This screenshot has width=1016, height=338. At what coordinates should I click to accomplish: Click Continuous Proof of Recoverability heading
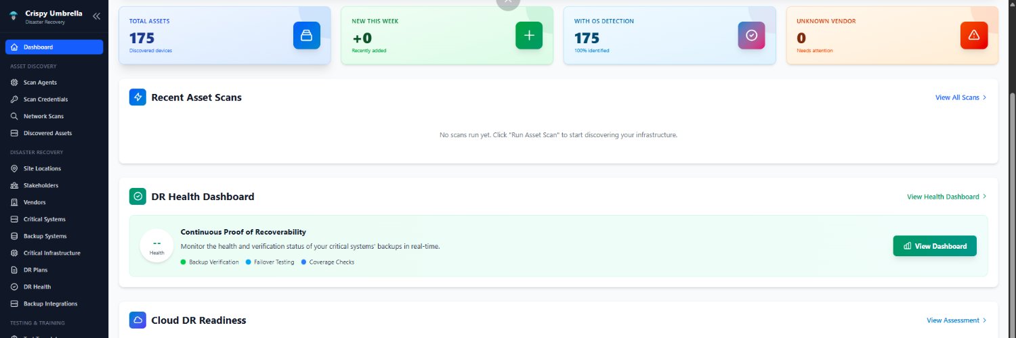click(x=243, y=232)
